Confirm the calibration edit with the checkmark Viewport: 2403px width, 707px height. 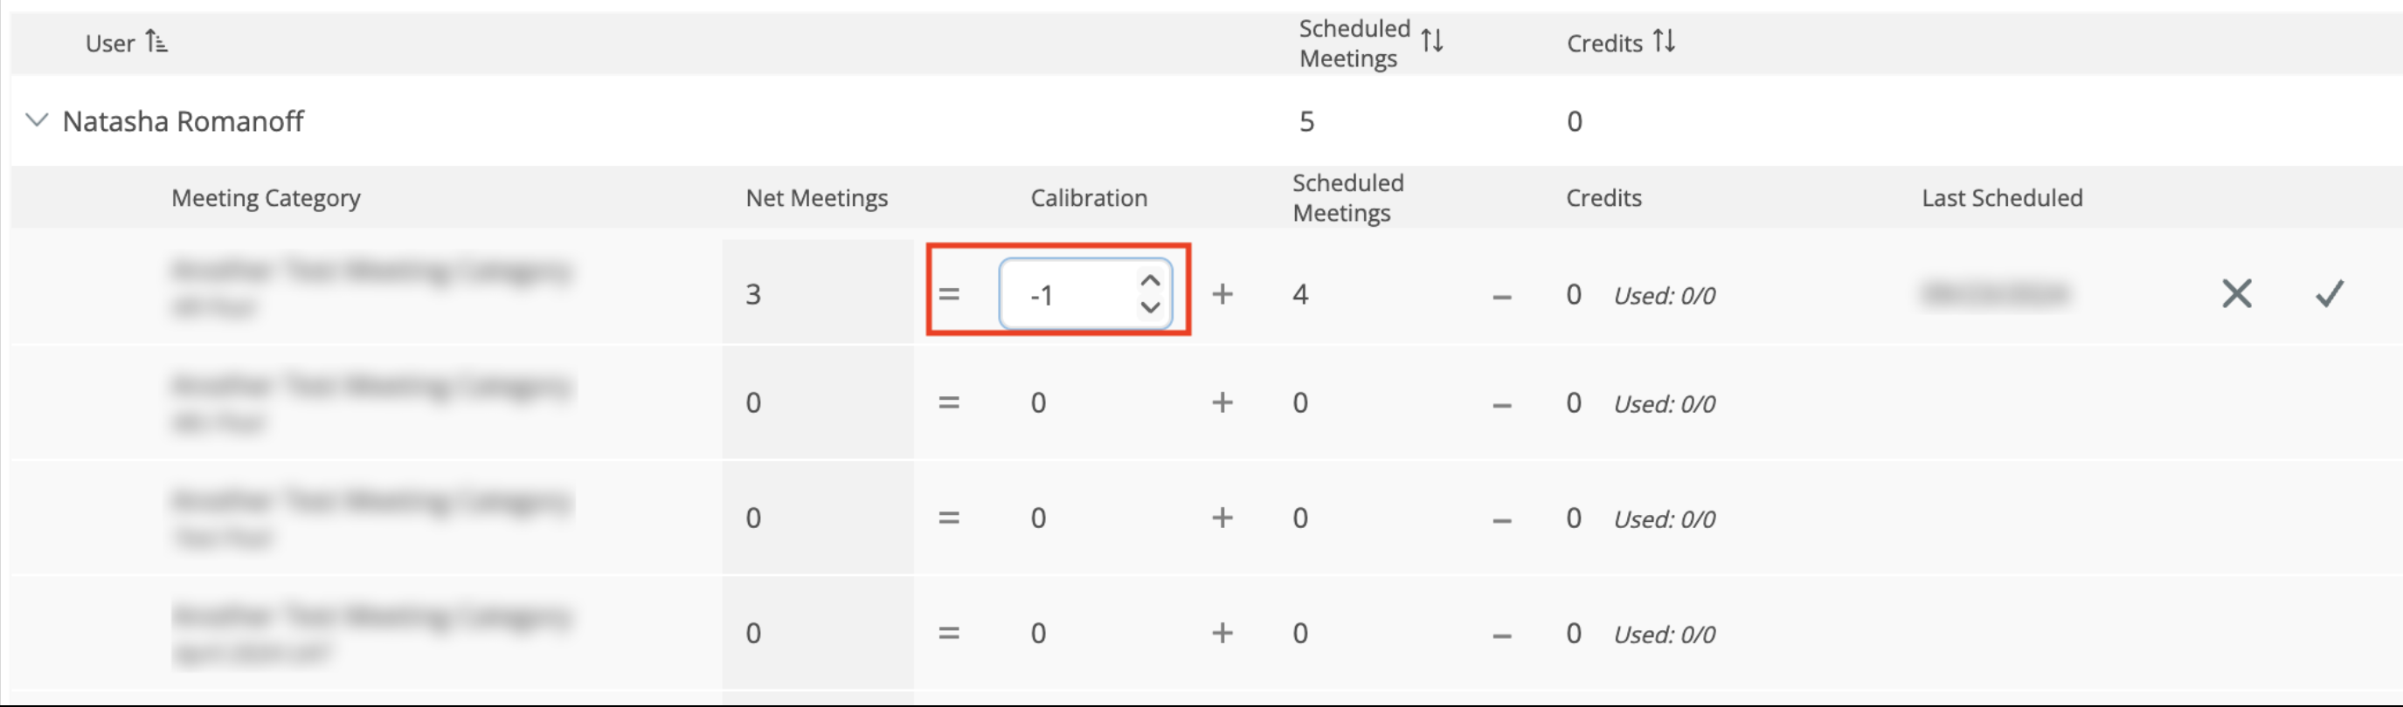point(2330,293)
